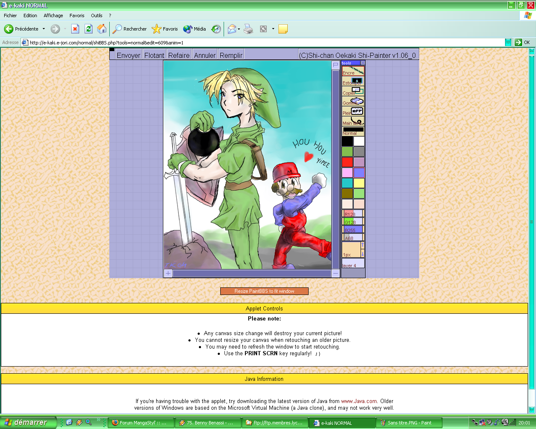The height and width of the screenshot is (429, 536).
Task: Open the address bar dropdown
Action: click(508, 42)
